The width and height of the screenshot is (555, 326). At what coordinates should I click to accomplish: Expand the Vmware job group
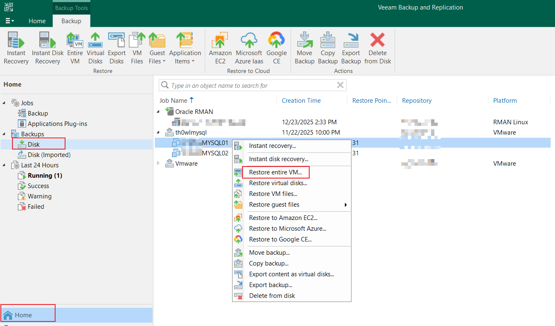tap(158, 163)
